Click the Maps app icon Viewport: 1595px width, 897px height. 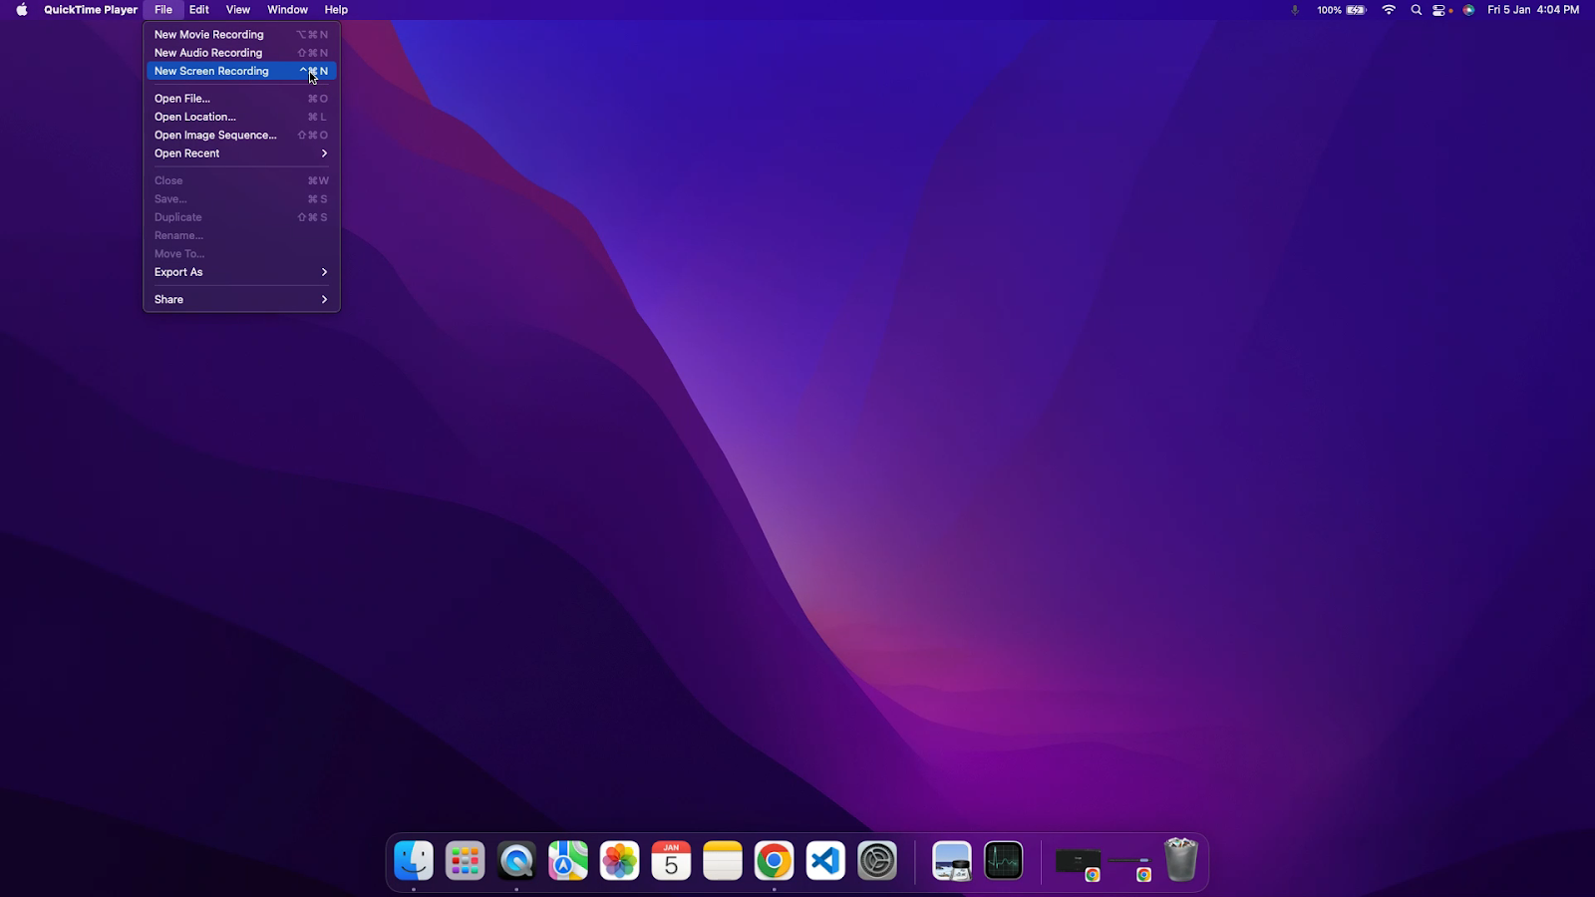(x=568, y=860)
